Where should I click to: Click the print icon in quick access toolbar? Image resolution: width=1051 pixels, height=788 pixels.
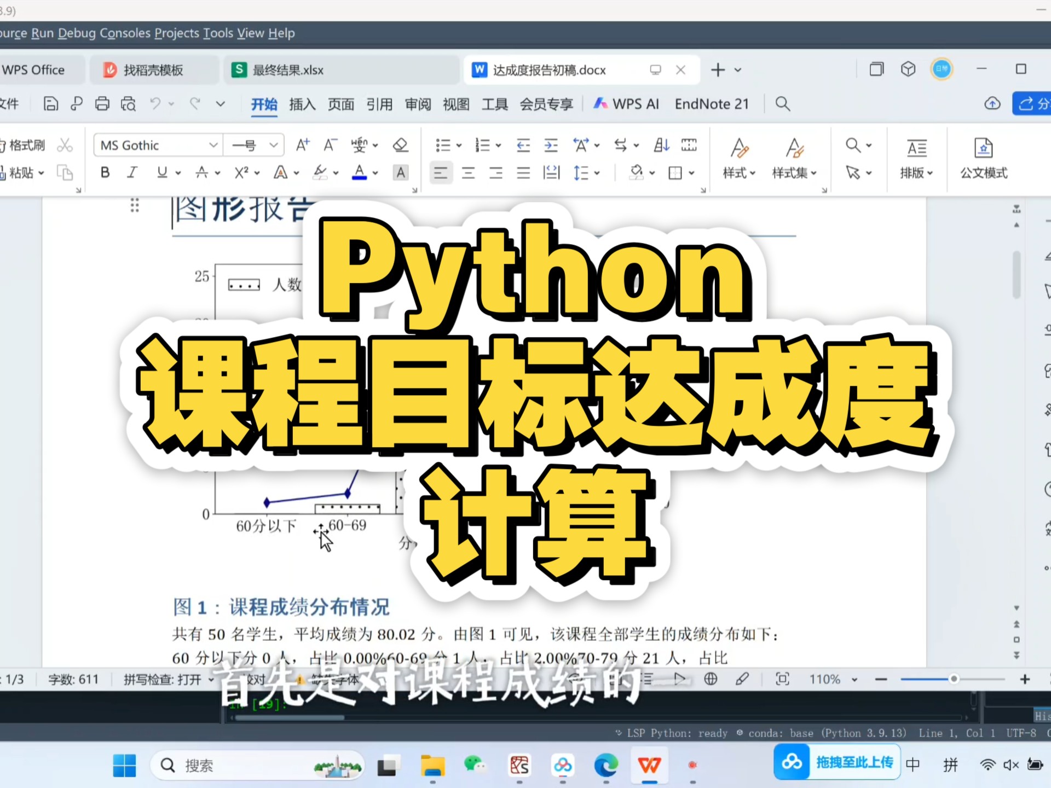pyautogui.click(x=102, y=103)
